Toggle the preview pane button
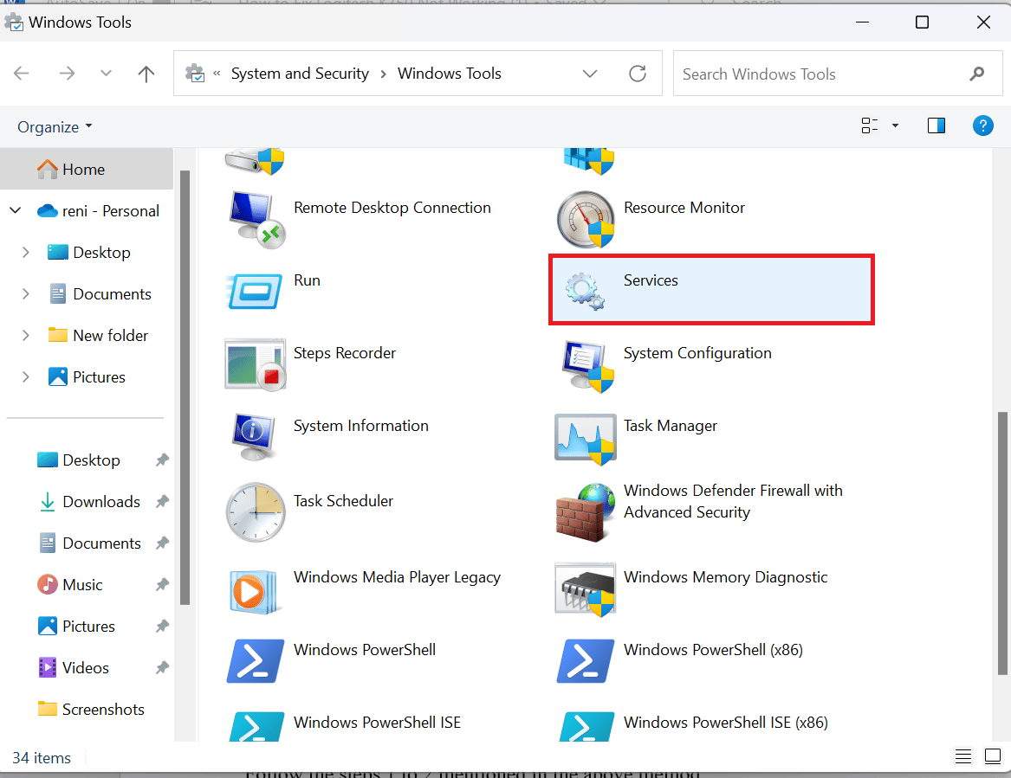The width and height of the screenshot is (1011, 778). (936, 125)
